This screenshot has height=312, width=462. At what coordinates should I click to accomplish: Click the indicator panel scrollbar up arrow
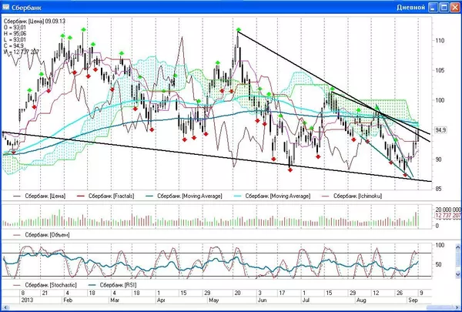pyautogui.click(x=457, y=247)
